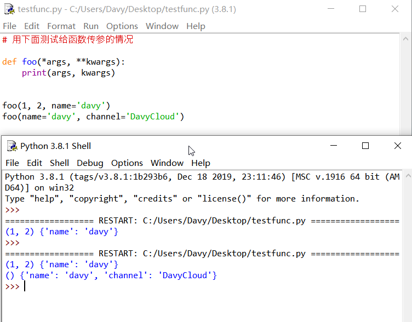Open File menu in Python Shell
This screenshot has width=412, height=322.
pos(12,163)
